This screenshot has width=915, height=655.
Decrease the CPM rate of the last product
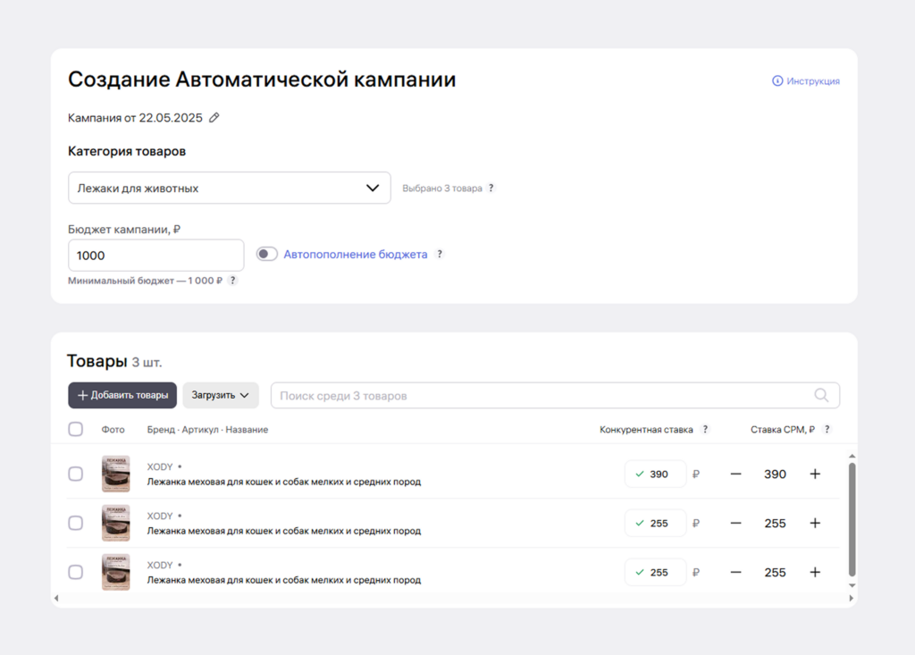click(x=735, y=572)
